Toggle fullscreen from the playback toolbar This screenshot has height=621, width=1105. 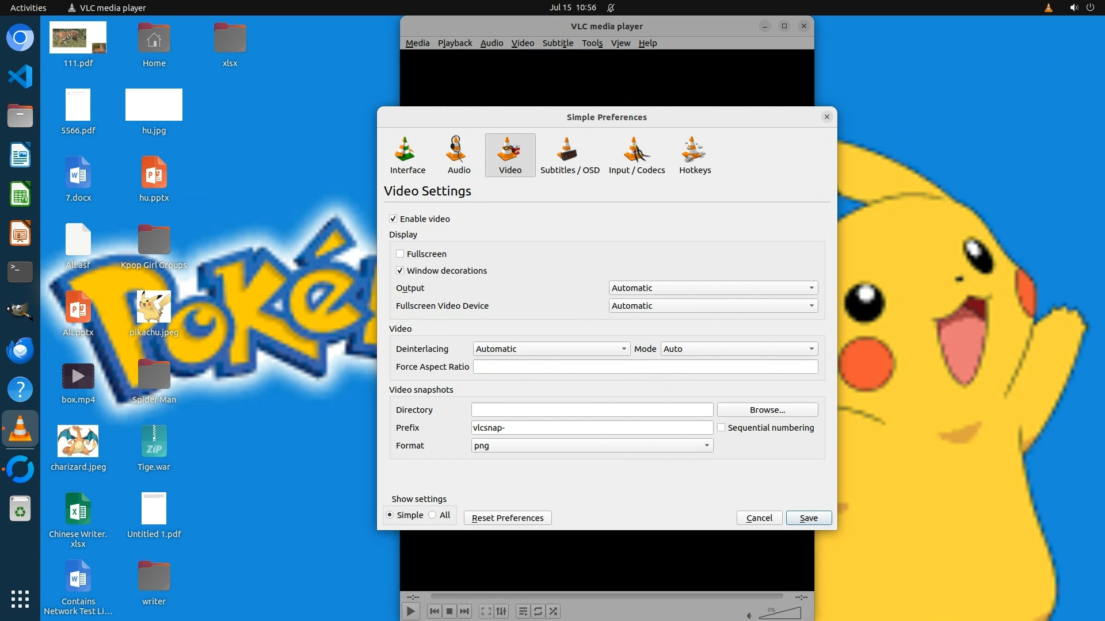pos(486,611)
